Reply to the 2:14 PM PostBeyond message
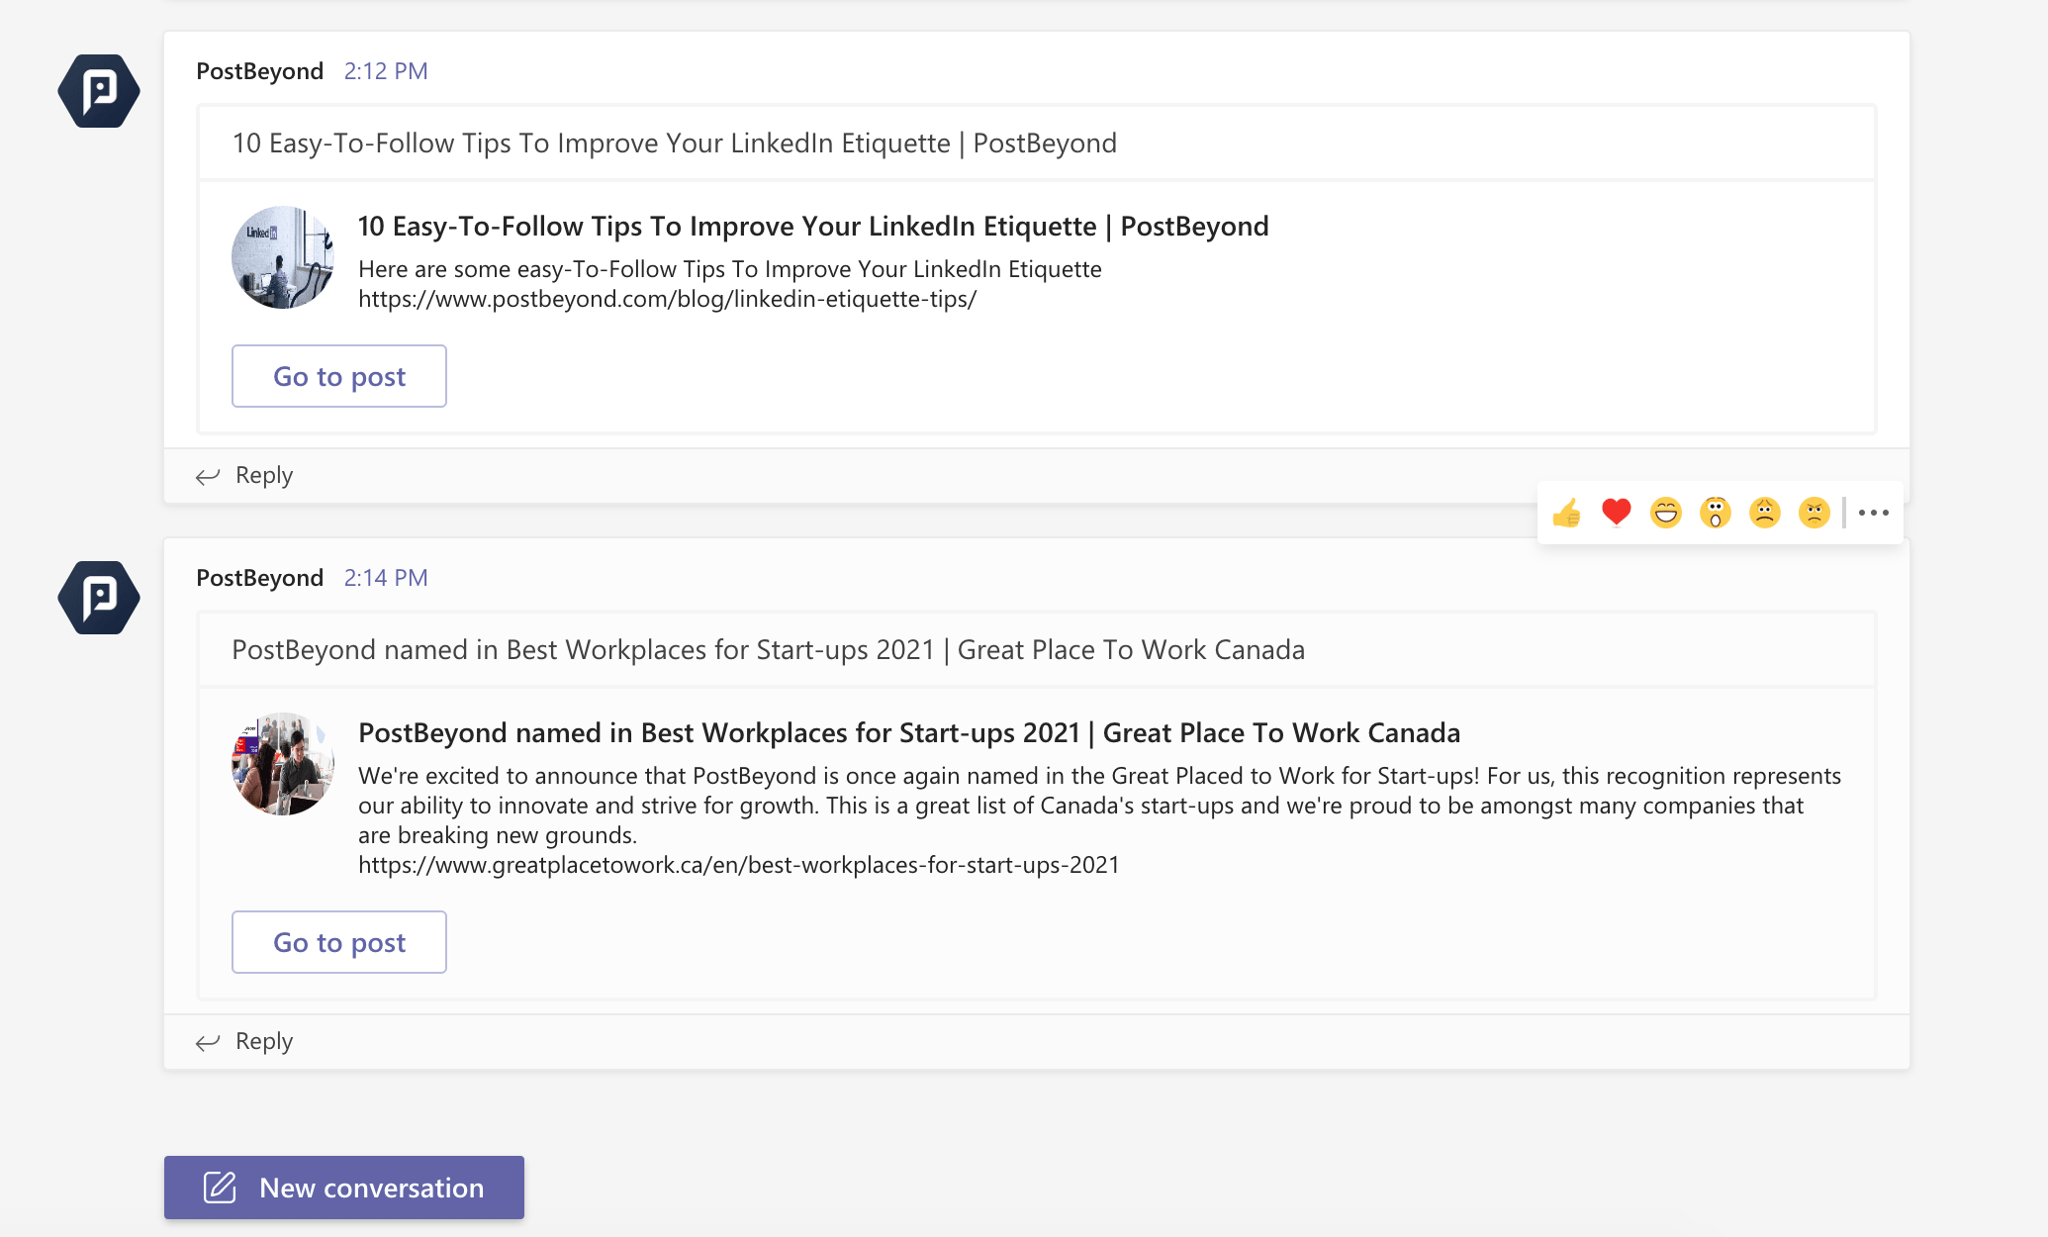The width and height of the screenshot is (2048, 1237). (x=244, y=1041)
